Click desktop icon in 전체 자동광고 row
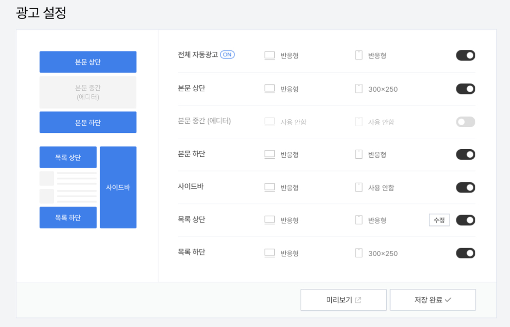510x327 pixels. tap(269, 55)
